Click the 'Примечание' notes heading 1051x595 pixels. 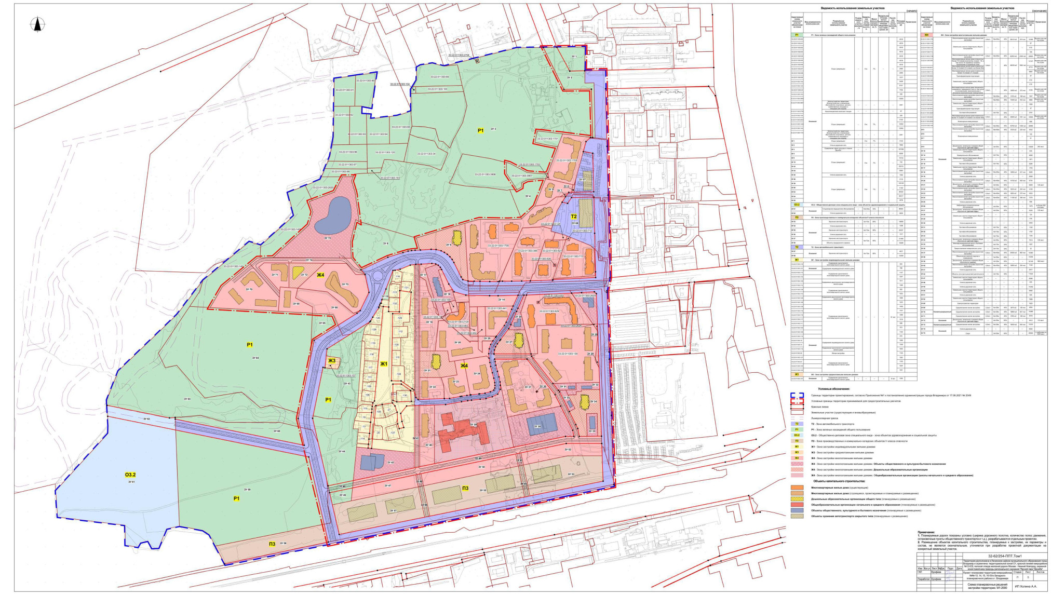[x=926, y=532]
